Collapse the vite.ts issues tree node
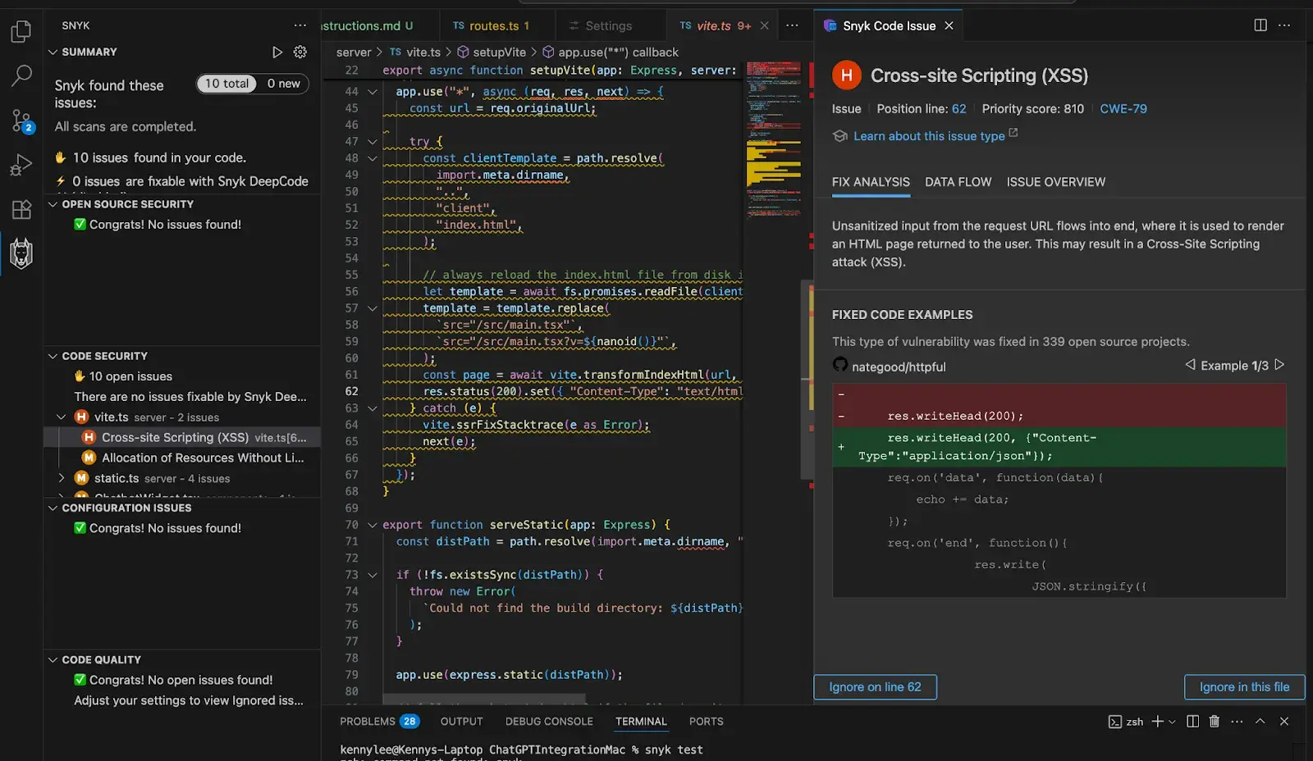This screenshot has height=761, width=1313. tap(62, 417)
